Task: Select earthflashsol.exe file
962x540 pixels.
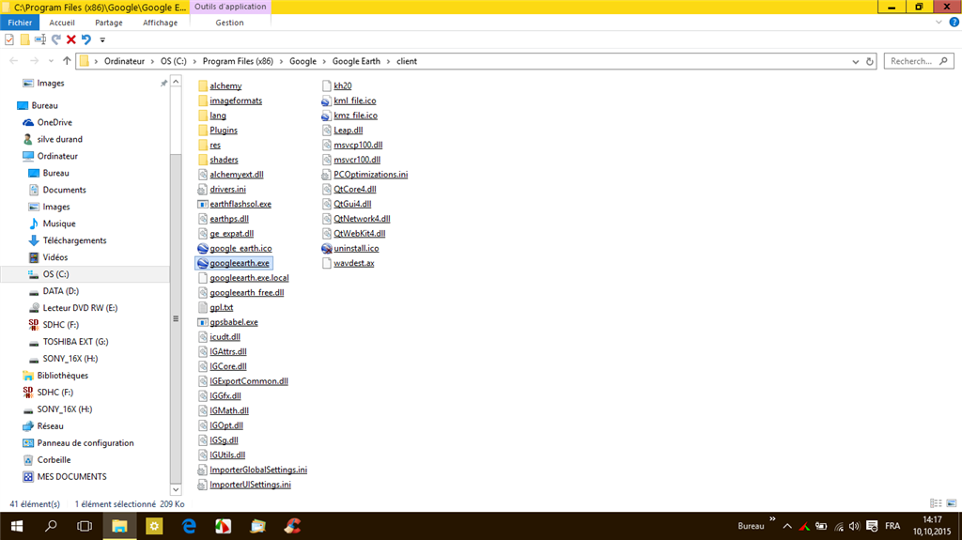Action: 234,205
